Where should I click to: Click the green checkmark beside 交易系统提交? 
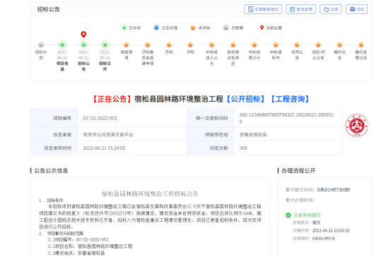coord(288,215)
